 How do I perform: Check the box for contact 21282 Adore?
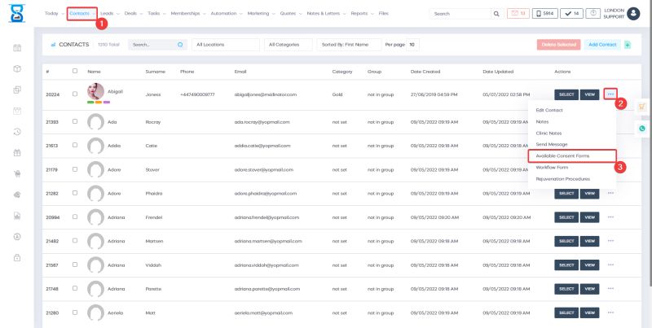(75, 193)
